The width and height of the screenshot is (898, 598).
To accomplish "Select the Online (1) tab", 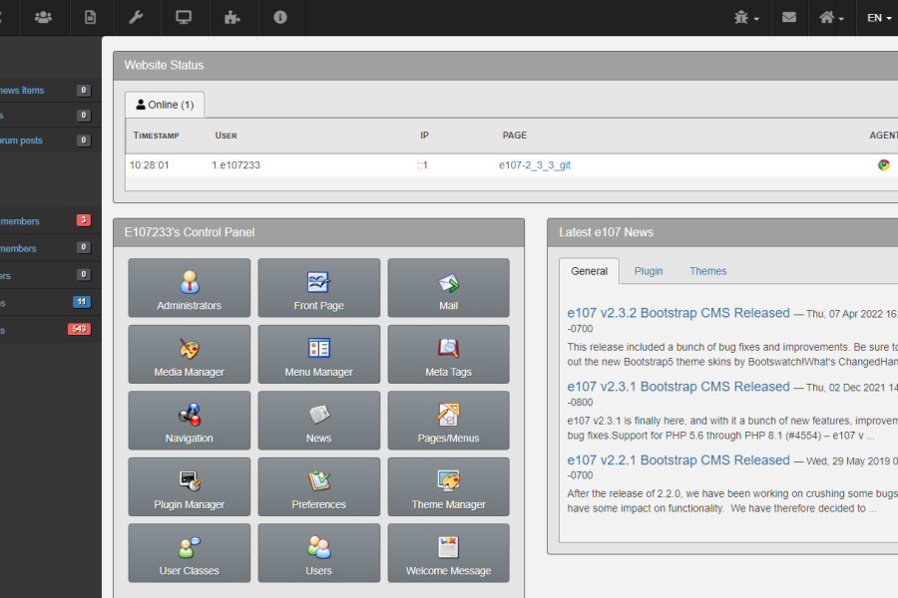I will pos(165,105).
